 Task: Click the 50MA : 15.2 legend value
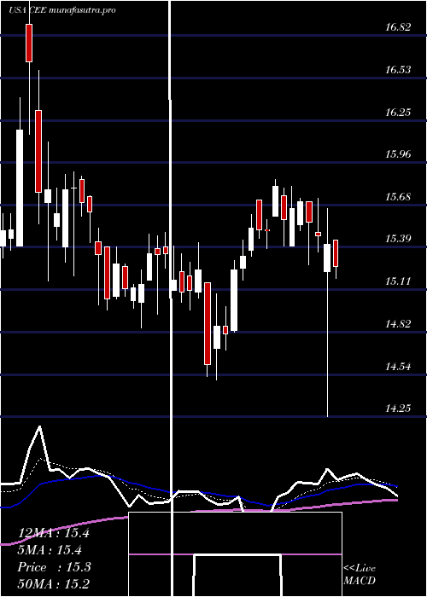pyautogui.click(x=54, y=584)
